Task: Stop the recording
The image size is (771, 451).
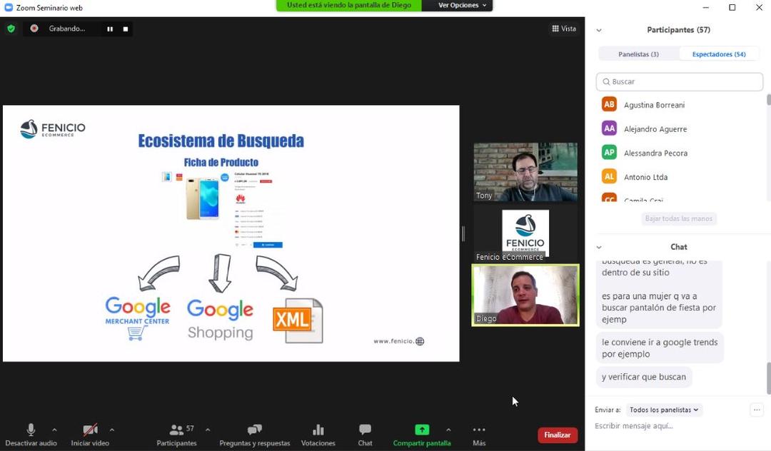Action: (x=126, y=29)
